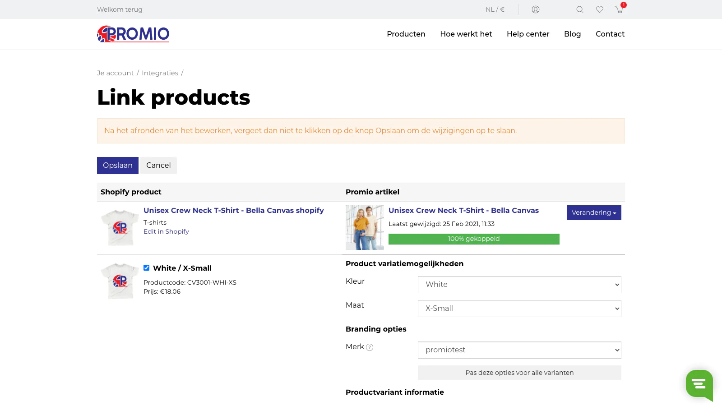
Task: Click the search magnifier icon
Action: (580, 9)
